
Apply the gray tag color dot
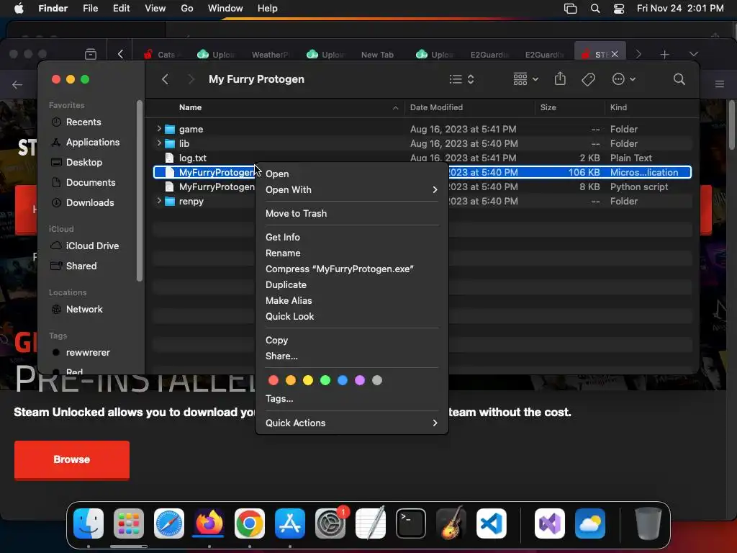(x=377, y=380)
